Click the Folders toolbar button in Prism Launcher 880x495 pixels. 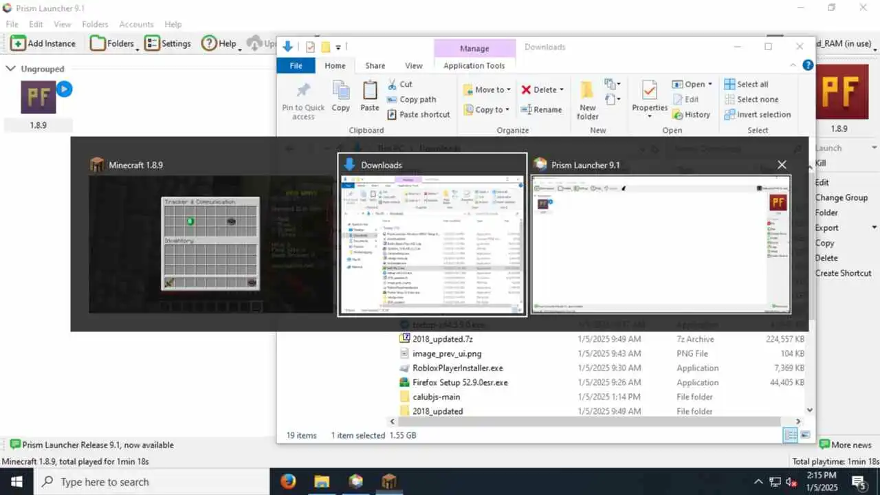coord(113,43)
